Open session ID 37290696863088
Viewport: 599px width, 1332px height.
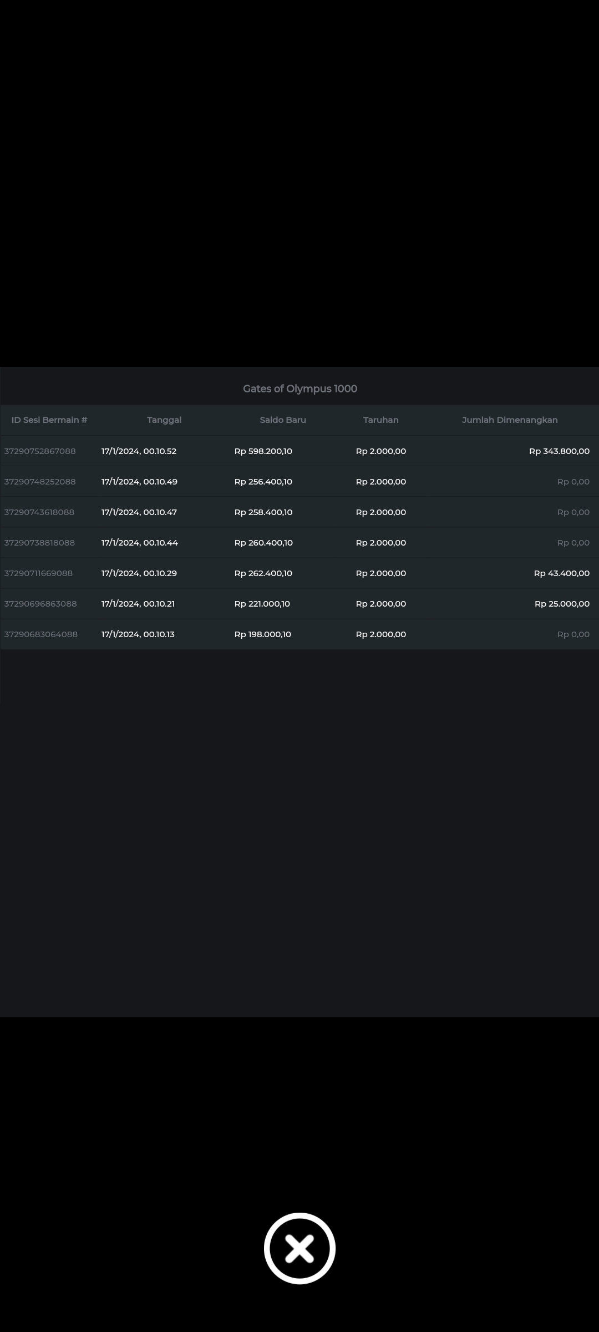[x=40, y=604]
